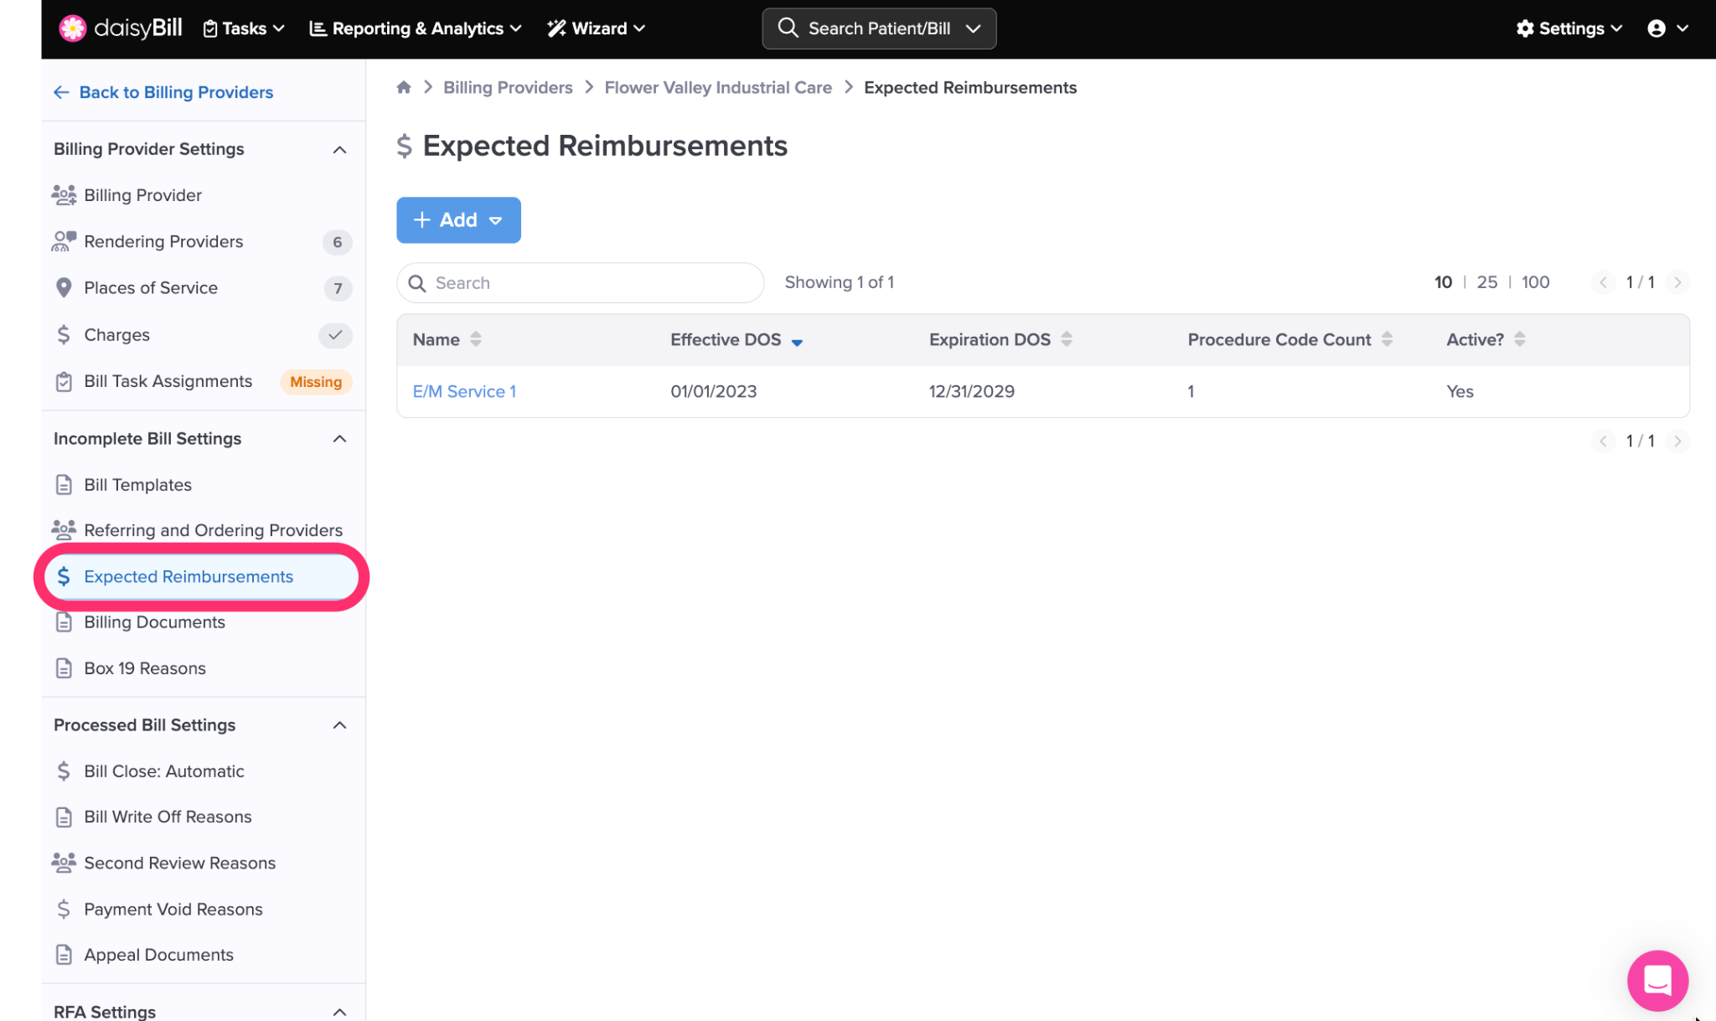Toggle sort on Expiration DOS column
The width and height of the screenshot is (1716, 1021).
coord(1067,339)
